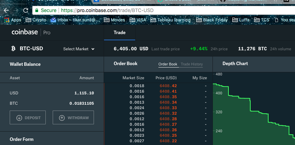Click the DEPOSIT button
Image resolution: width=295 pixels, height=145 pixels.
(x=28, y=117)
